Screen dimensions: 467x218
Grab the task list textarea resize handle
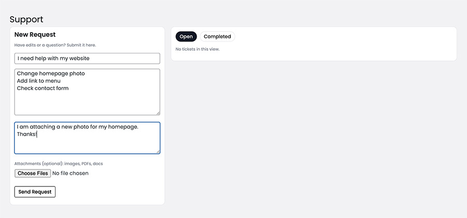click(158, 112)
